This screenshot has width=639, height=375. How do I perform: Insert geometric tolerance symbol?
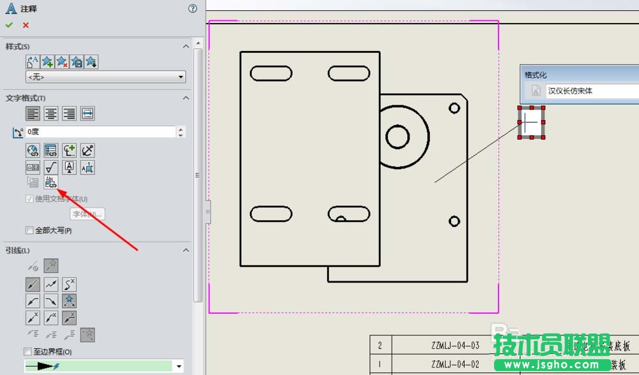pyautogui.click(x=33, y=167)
